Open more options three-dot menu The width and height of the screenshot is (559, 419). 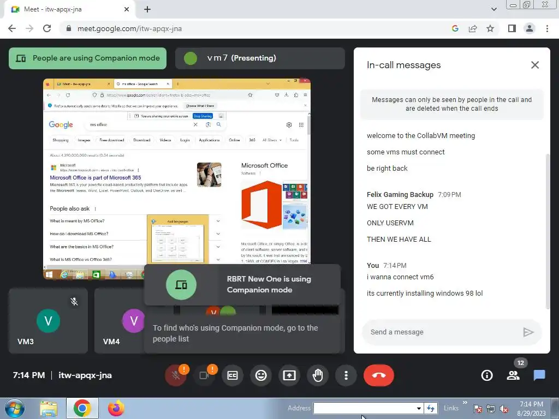point(346,375)
